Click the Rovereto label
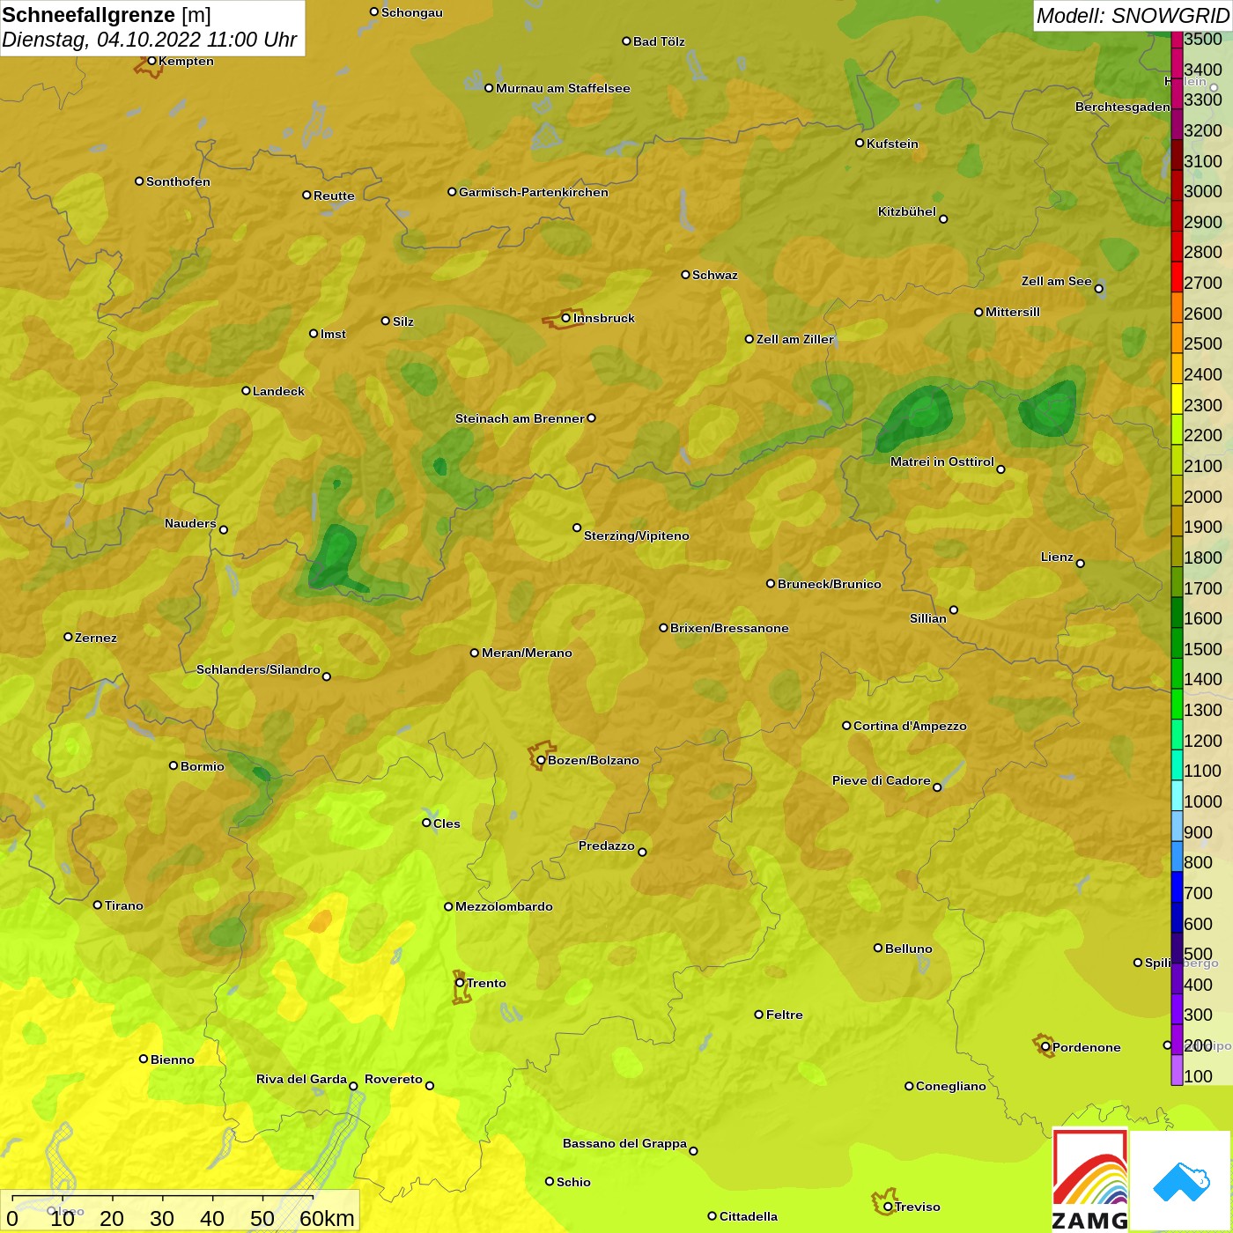The width and height of the screenshot is (1233, 1233). [x=394, y=1079]
